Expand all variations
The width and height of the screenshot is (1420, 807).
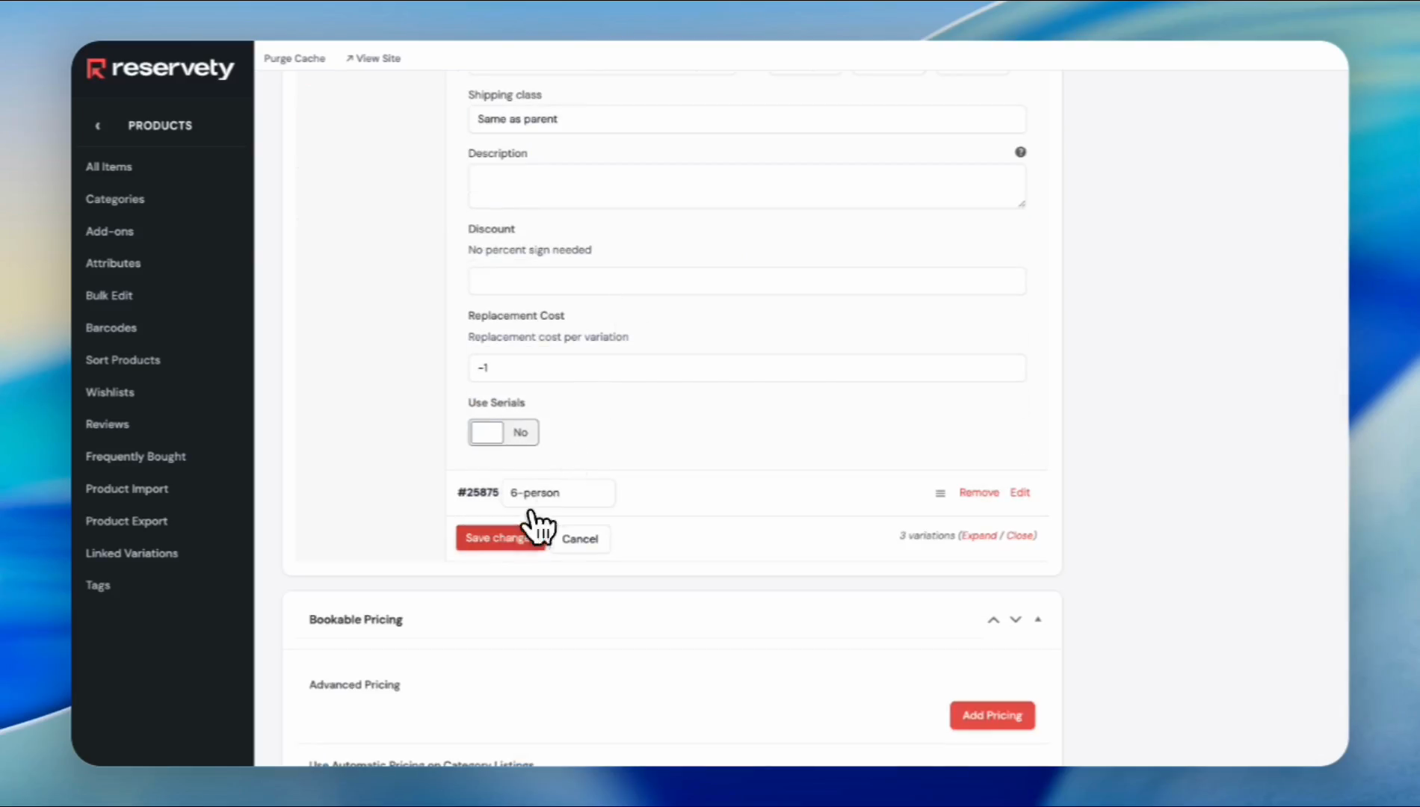(978, 536)
